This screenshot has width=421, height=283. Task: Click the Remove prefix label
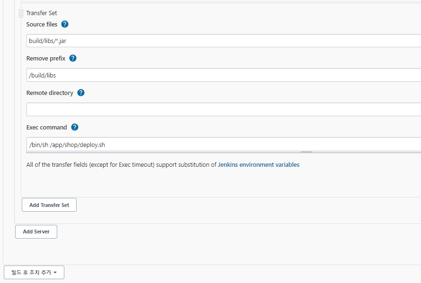[46, 59]
